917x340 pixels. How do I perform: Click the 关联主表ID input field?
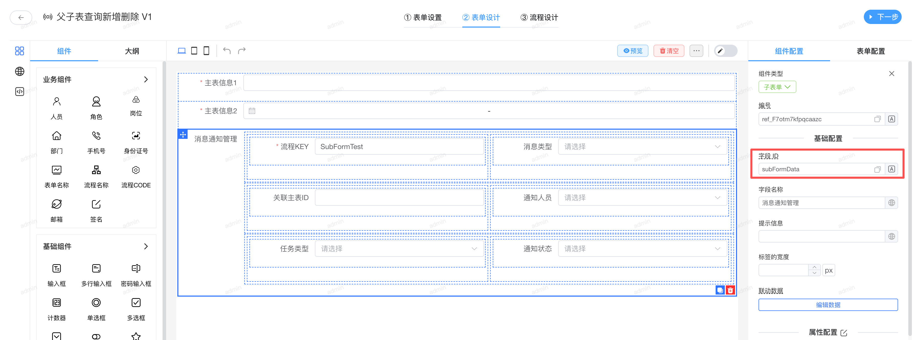pos(399,198)
